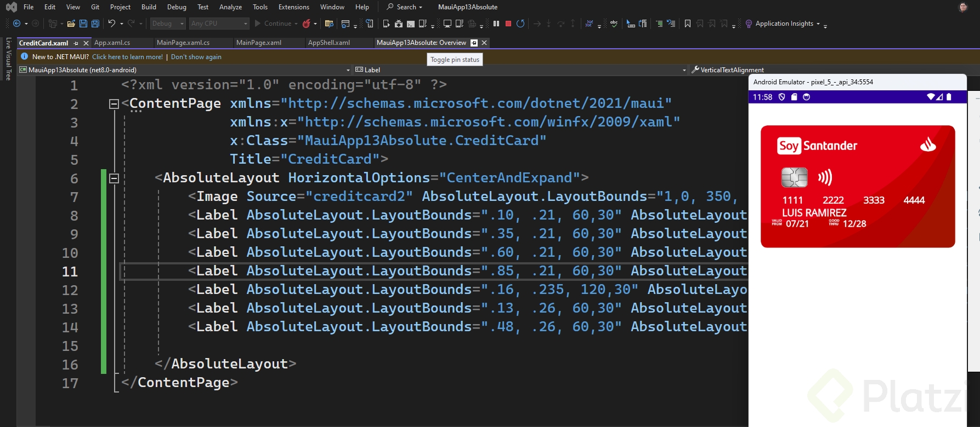Click the Stop Debugging red square
Screen dimensions: 980x427
point(508,24)
